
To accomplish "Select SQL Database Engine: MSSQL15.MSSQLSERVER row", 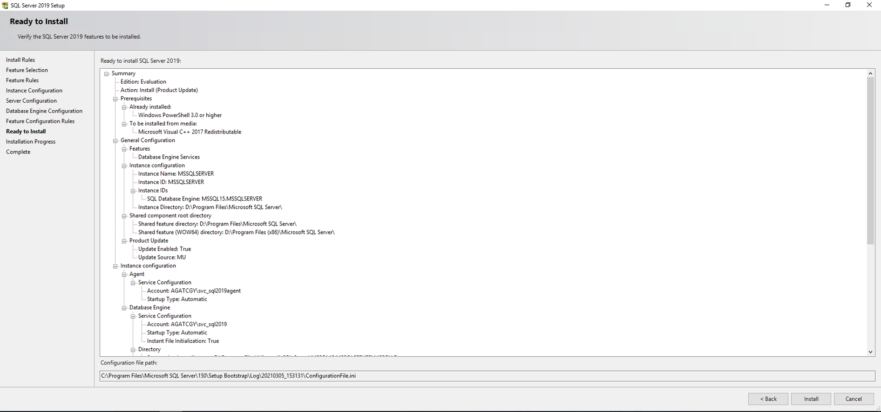I will pyautogui.click(x=204, y=199).
